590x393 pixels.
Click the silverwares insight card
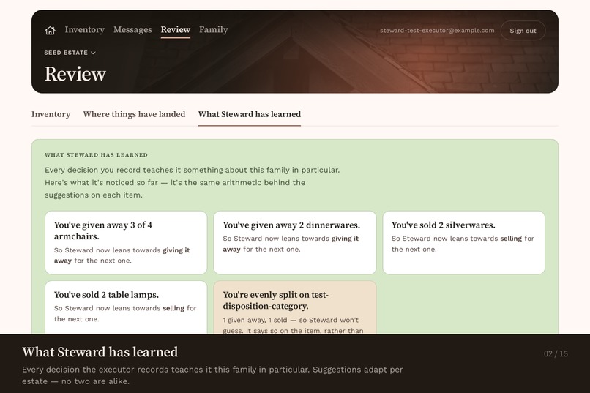point(463,242)
